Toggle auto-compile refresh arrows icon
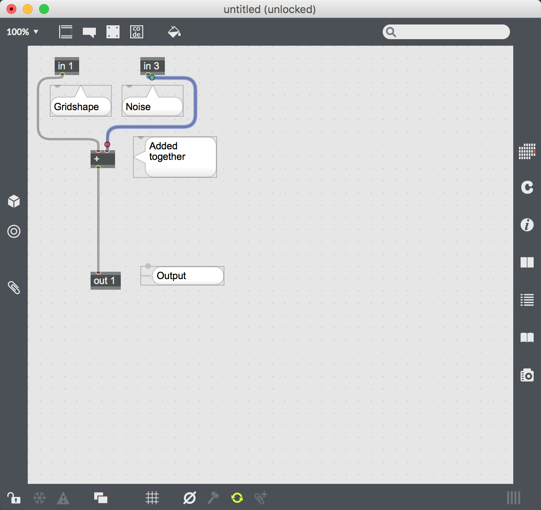 point(237,498)
